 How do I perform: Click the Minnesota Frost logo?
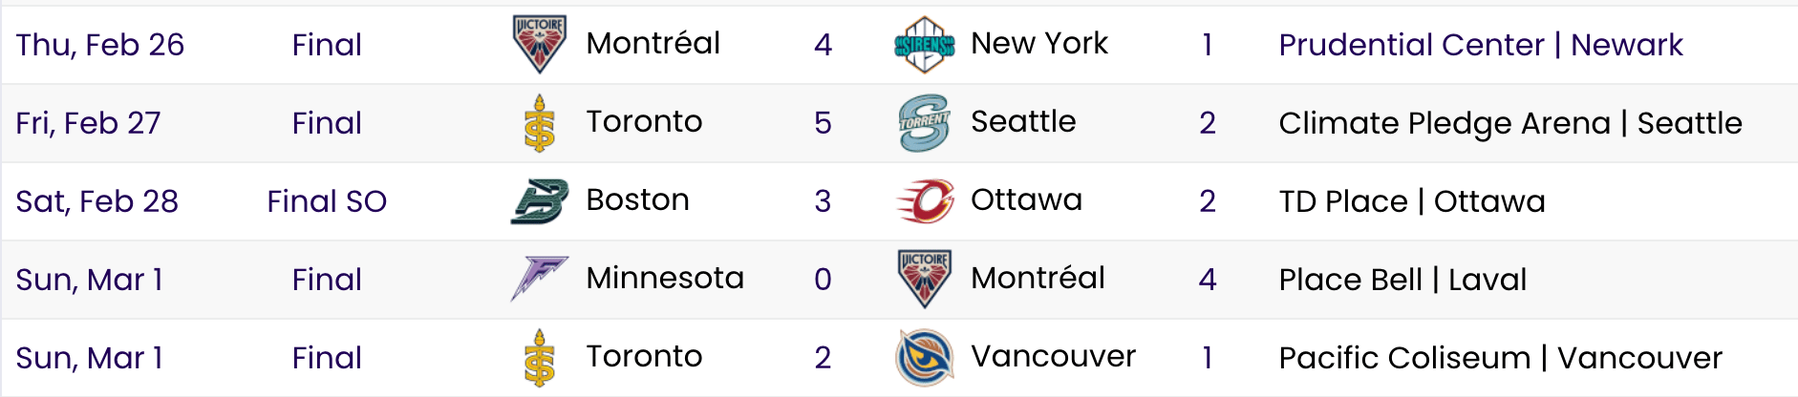[x=540, y=279]
